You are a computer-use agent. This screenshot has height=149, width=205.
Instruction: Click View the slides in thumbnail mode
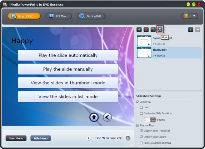[x=68, y=83]
